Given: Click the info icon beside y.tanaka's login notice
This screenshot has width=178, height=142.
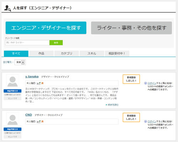Looking at the screenshot, I should click(x=146, y=83).
